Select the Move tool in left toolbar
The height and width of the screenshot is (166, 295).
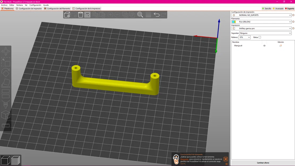tap(6, 51)
